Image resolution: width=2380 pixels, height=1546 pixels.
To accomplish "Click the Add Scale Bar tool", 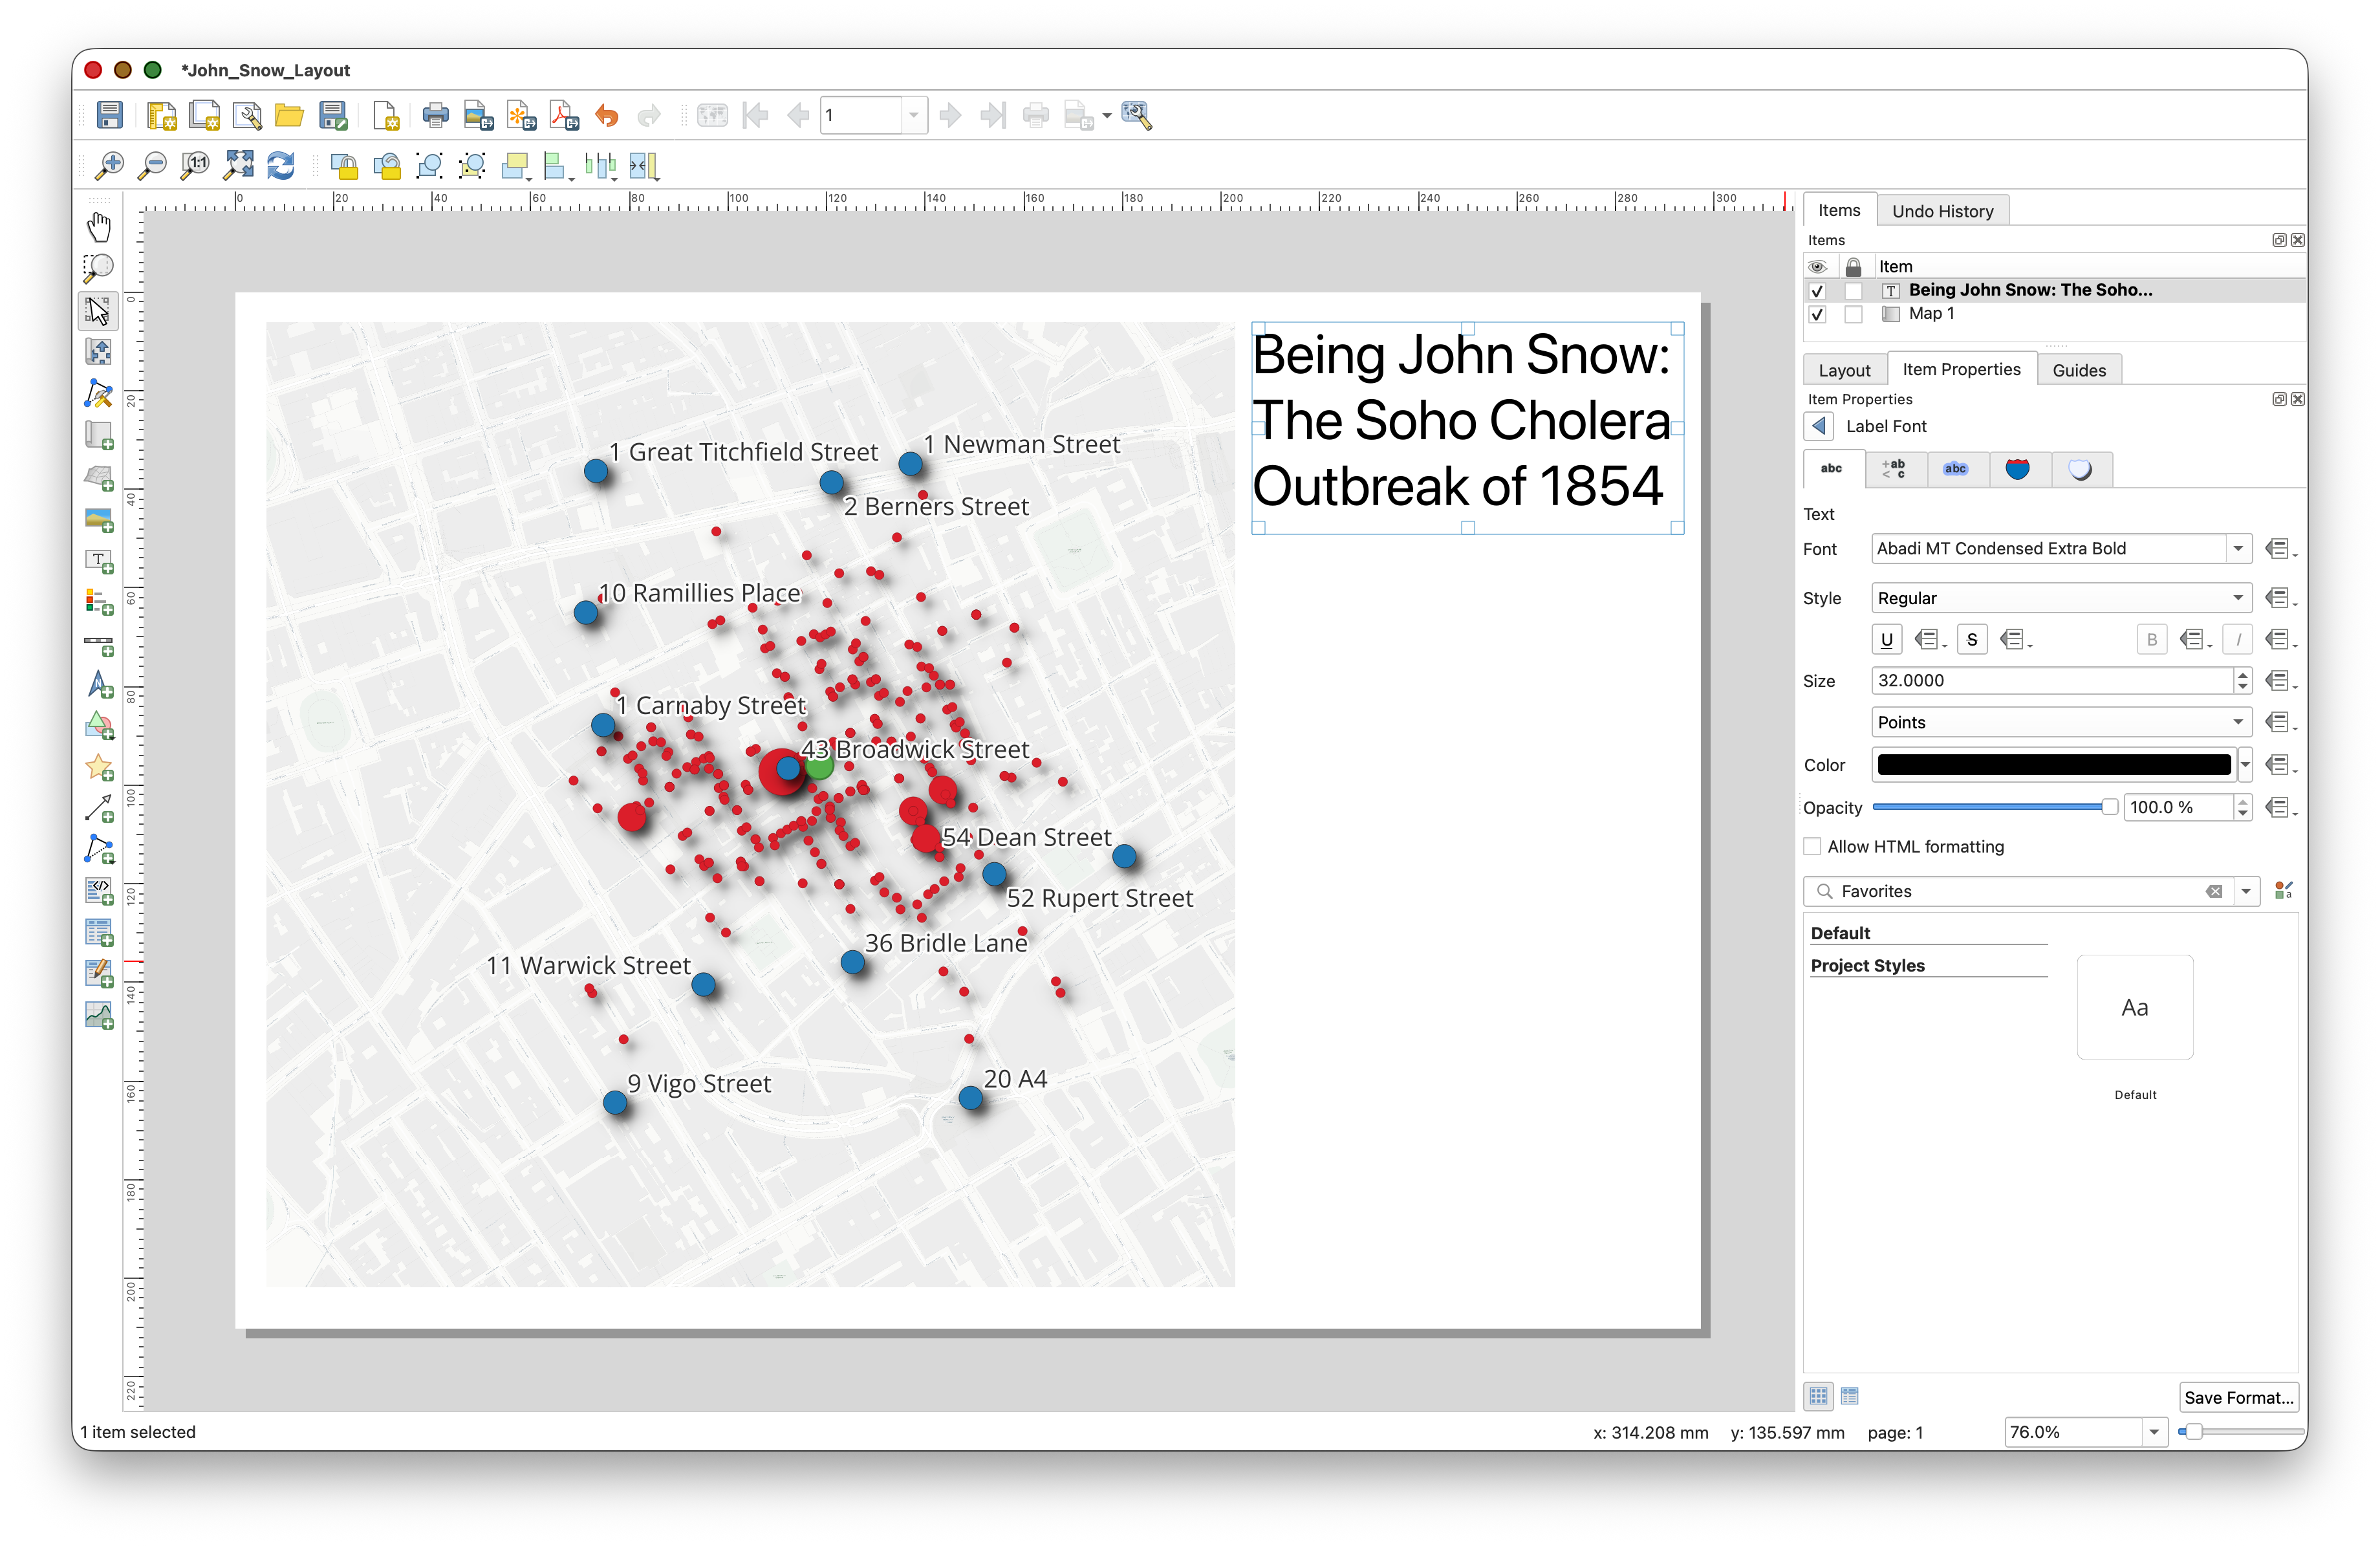I will coord(98,644).
